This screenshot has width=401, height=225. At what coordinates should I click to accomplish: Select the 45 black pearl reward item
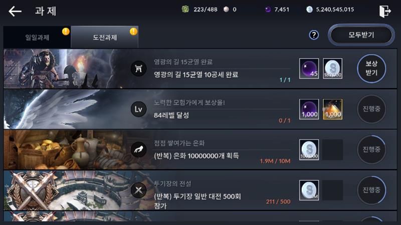pyautogui.click(x=309, y=68)
